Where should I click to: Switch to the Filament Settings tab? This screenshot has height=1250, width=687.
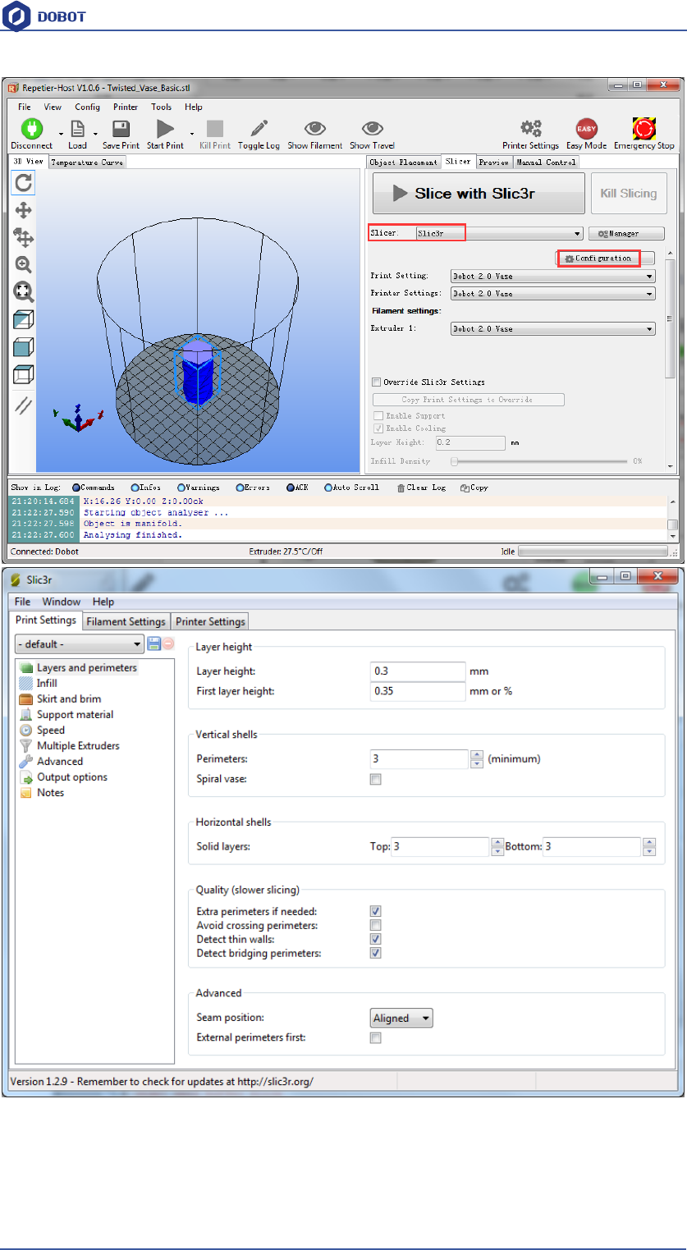(126, 621)
